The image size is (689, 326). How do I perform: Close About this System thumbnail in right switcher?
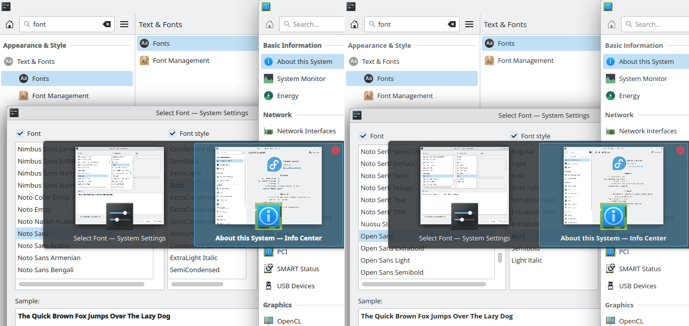click(x=680, y=150)
